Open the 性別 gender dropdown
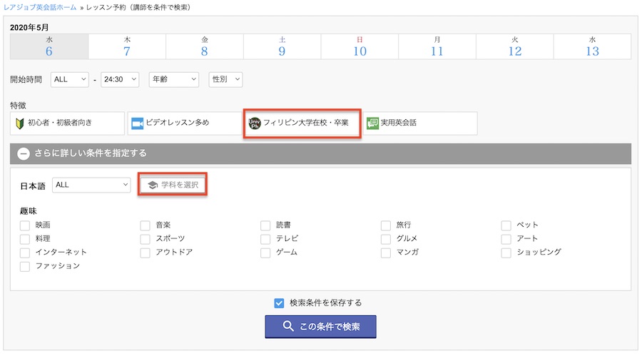Viewport: 642px width, 356px height. 225,79
